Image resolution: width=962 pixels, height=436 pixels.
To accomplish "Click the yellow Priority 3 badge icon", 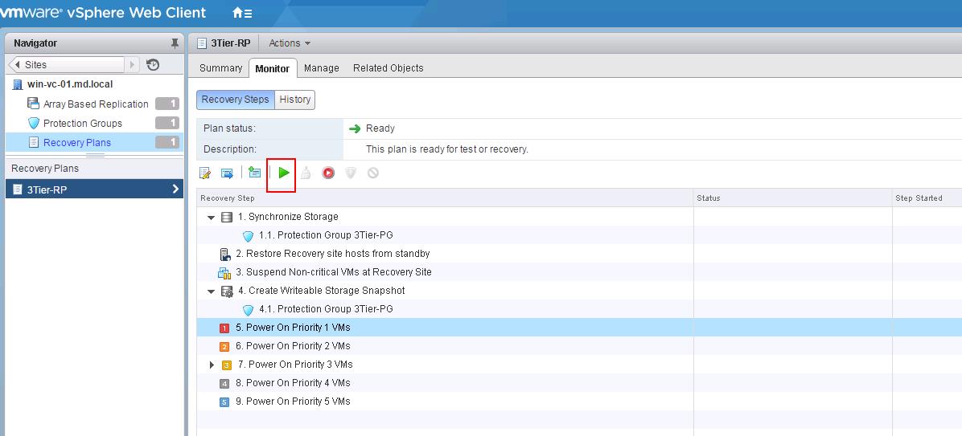I will point(226,365).
